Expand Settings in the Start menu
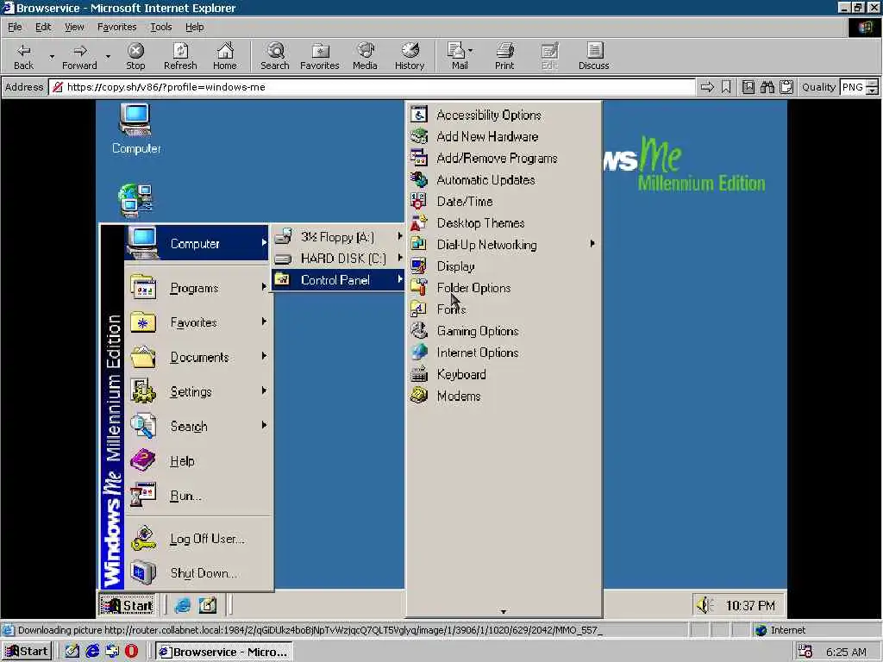Image resolution: width=883 pixels, height=662 pixels. [x=197, y=392]
